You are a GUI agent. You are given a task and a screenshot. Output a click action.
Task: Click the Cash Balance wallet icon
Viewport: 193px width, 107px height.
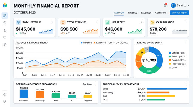[152, 22]
